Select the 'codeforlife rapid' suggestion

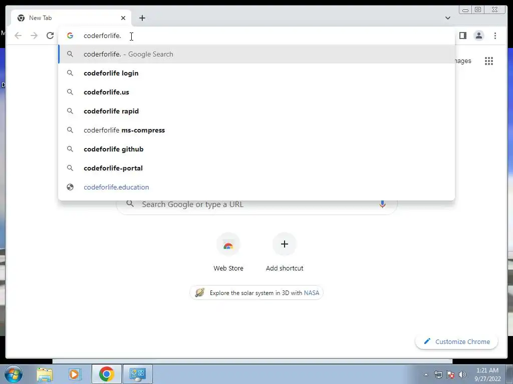click(256, 111)
